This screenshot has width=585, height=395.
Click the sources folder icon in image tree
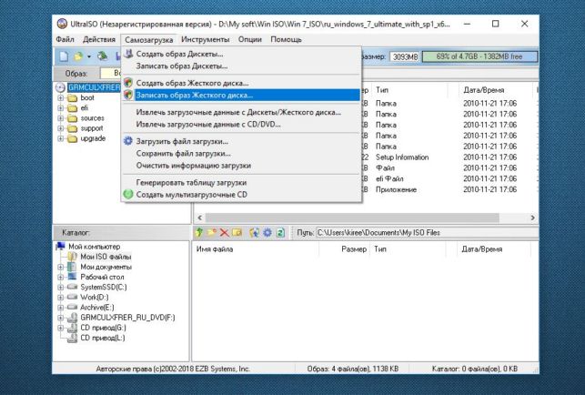point(72,118)
